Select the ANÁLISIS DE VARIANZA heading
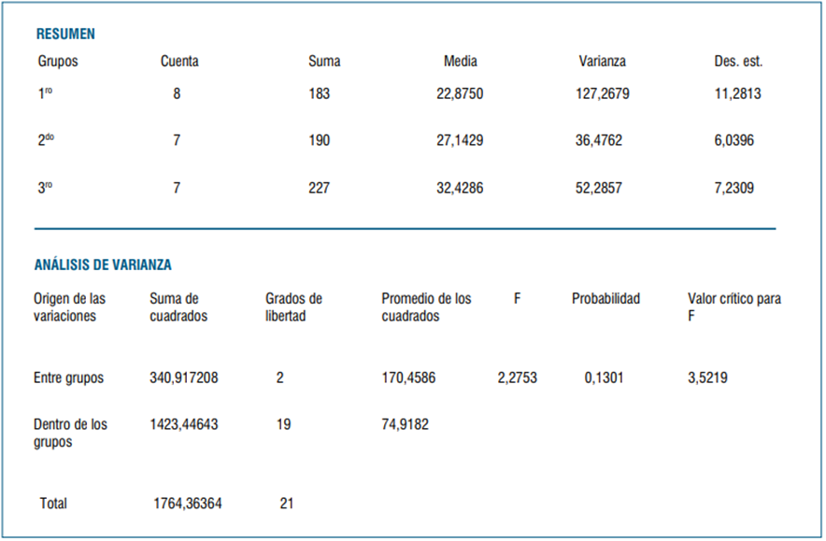 click(103, 264)
